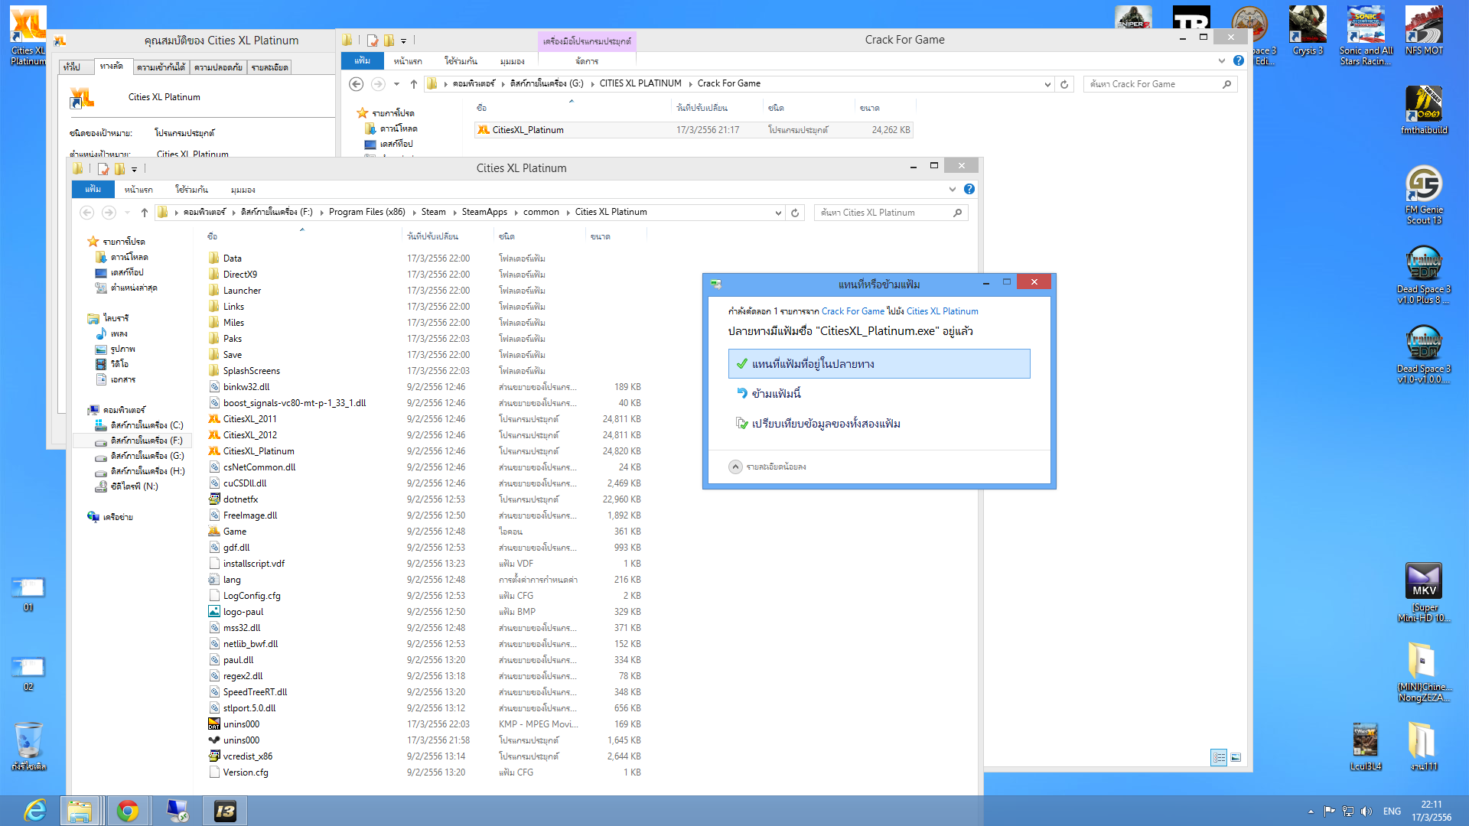Open the help icon in Cities XL Platinum window
This screenshot has width=1469, height=826.
(x=969, y=189)
